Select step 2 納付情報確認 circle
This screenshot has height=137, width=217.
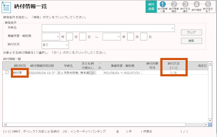(x=174, y=4)
